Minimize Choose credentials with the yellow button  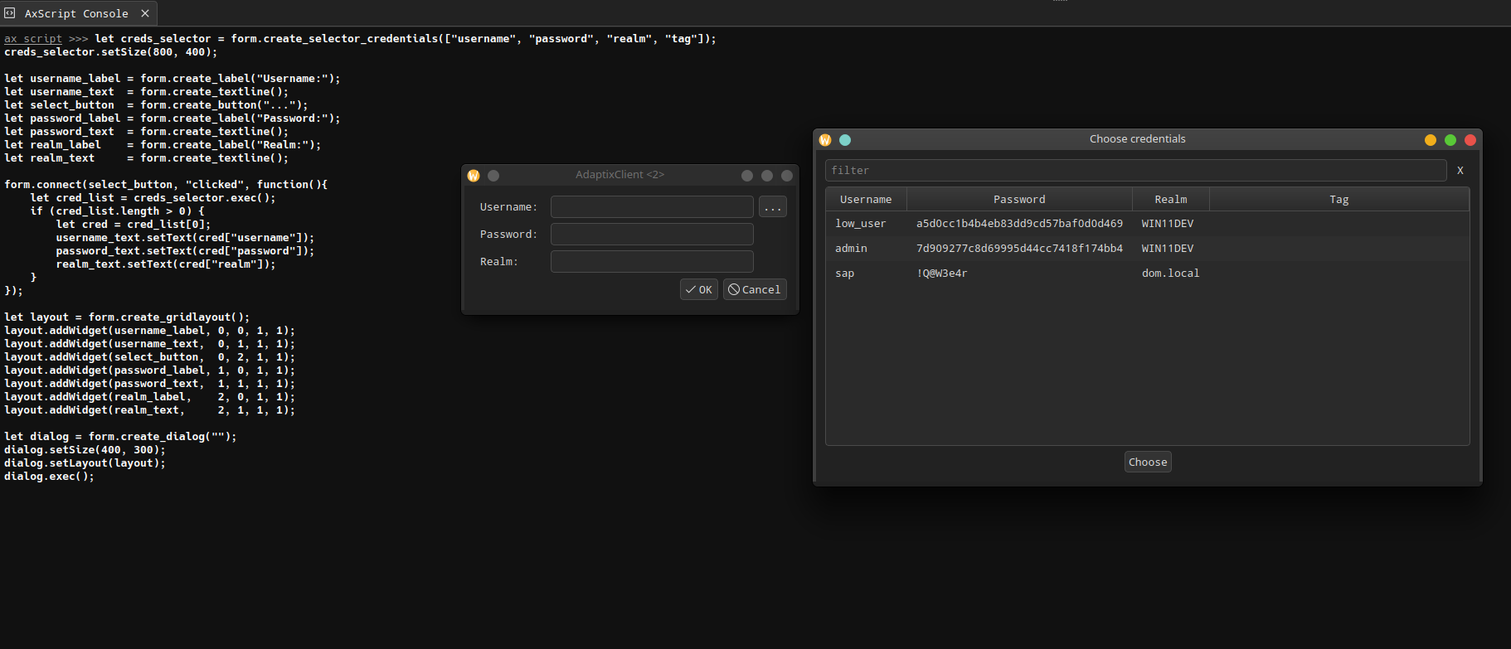(1431, 140)
